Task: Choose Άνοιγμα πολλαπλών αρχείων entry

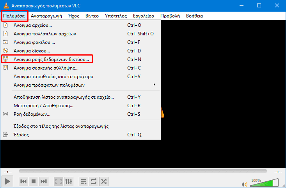Action: click(x=81, y=34)
